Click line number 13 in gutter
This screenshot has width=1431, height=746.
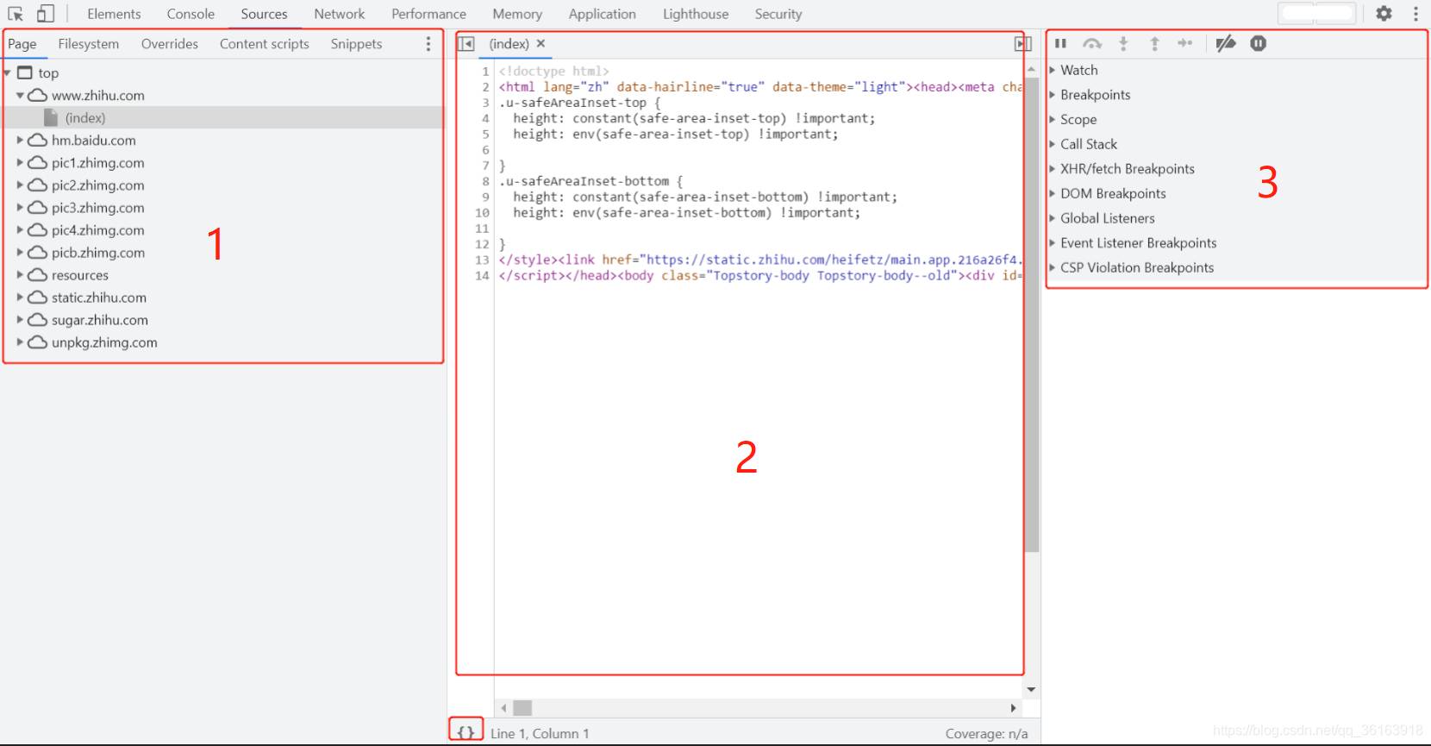(x=482, y=260)
